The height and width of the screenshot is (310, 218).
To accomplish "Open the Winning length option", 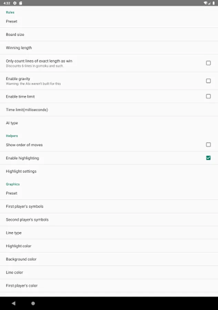I will click(109, 48).
